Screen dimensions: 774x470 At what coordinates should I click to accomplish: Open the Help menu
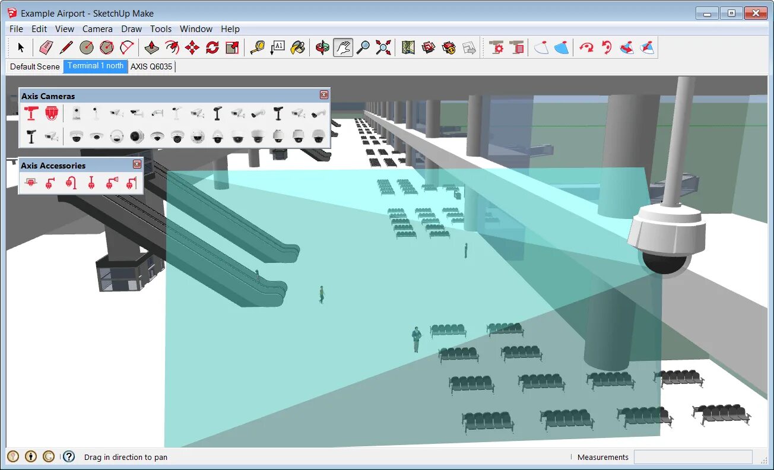click(x=230, y=28)
